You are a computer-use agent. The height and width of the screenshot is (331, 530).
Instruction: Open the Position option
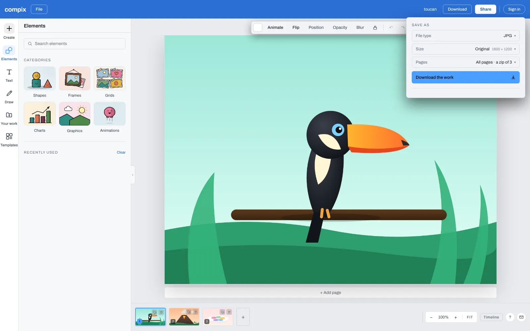316,27
